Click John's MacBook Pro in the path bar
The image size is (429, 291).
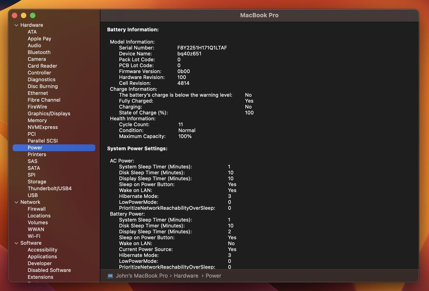(x=142, y=276)
